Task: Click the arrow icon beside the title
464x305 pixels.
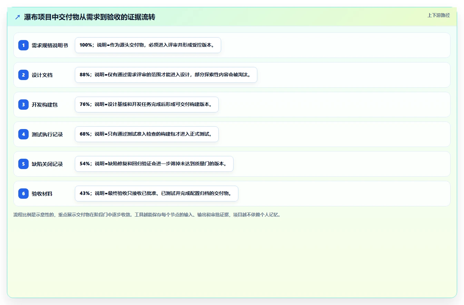Action: pos(18,17)
